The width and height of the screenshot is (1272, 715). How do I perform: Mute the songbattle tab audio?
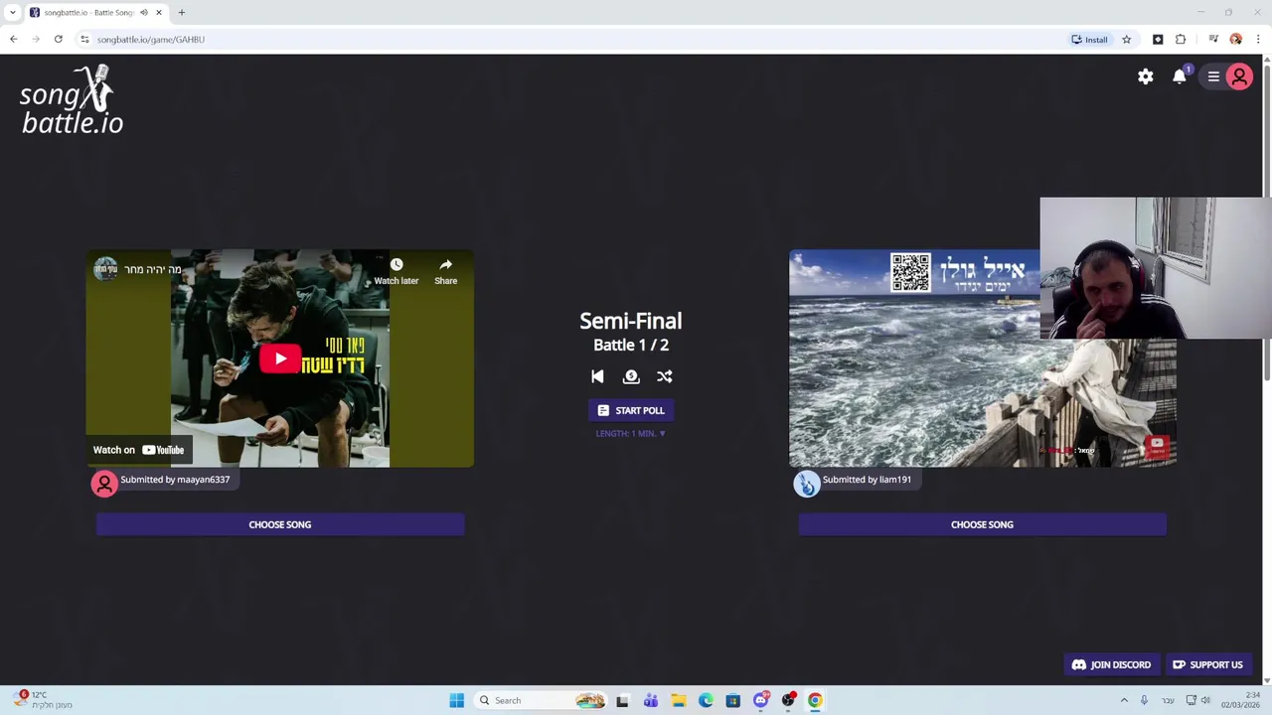[x=144, y=13]
